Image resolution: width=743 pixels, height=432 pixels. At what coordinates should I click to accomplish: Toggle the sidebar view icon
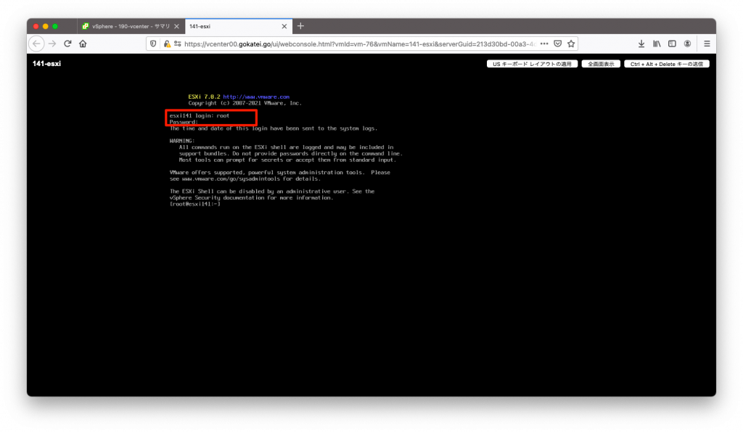(x=673, y=44)
